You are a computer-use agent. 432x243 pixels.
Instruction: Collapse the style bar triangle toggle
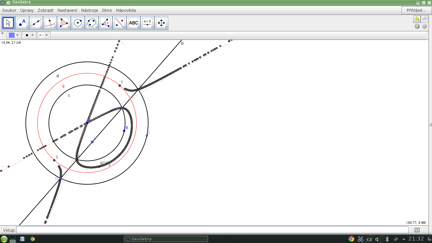click(3, 33)
